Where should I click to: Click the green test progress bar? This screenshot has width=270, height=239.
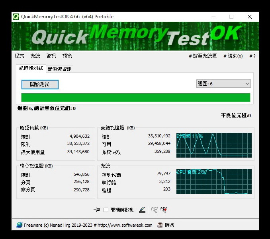[x=136, y=98]
